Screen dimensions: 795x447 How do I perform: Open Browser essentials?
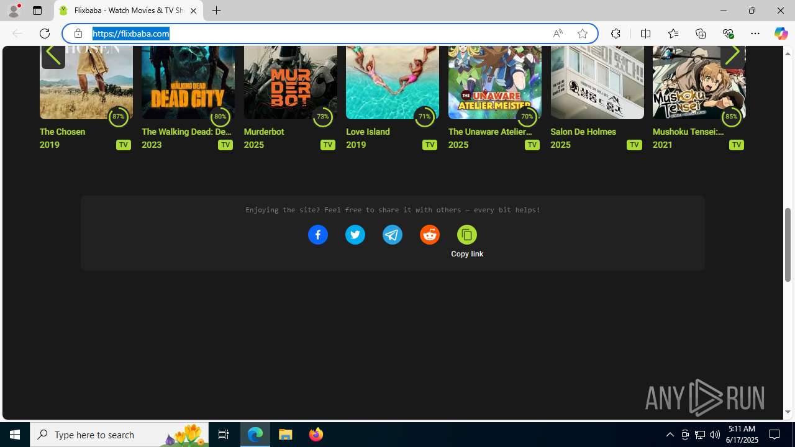tap(728, 34)
